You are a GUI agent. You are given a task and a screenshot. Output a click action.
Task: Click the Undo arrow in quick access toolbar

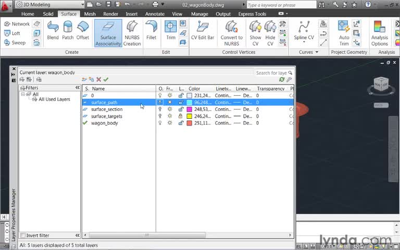tap(127, 4)
